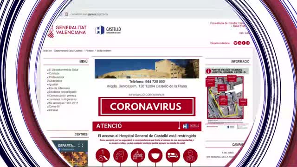Click the browser address bar URL
Screen dimensions: 297x167
click(89, 14)
